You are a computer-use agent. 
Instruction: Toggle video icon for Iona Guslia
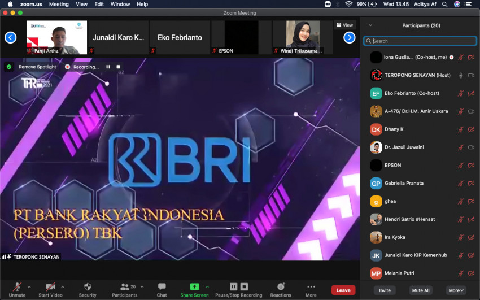[471, 57]
